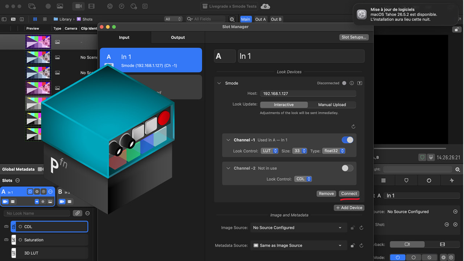Collapse the Channel -1 section
This screenshot has width=464, height=261.
(228, 140)
